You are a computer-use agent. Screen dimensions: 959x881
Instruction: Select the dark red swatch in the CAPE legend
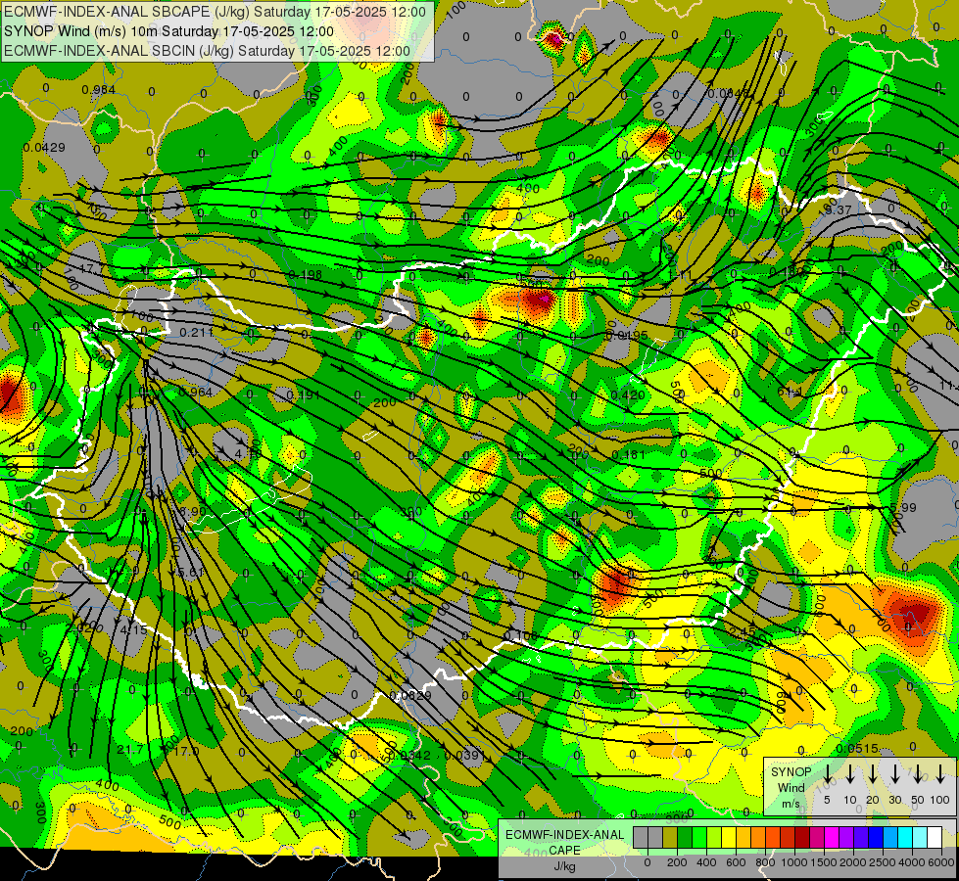802,838
